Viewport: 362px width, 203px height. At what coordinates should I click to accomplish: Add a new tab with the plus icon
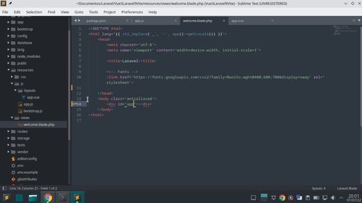[x=354, y=20]
